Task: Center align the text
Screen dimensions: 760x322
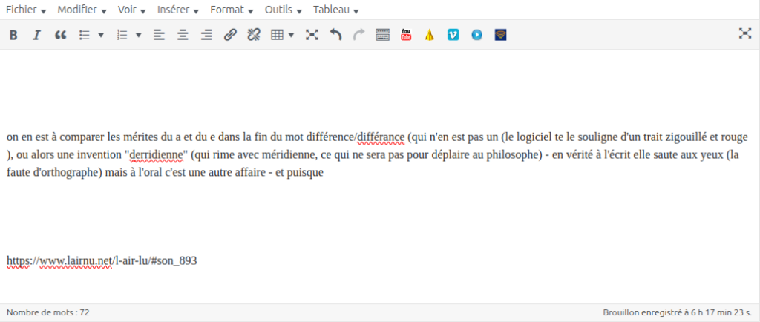Action: coord(183,35)
